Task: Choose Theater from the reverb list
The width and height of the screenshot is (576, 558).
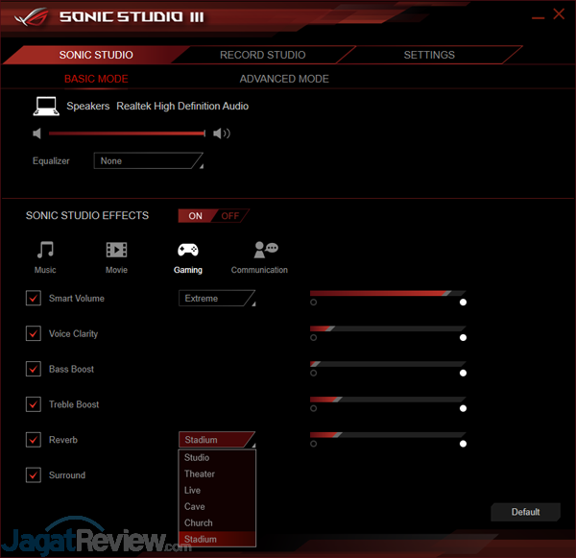Action: tap(217, 473)
